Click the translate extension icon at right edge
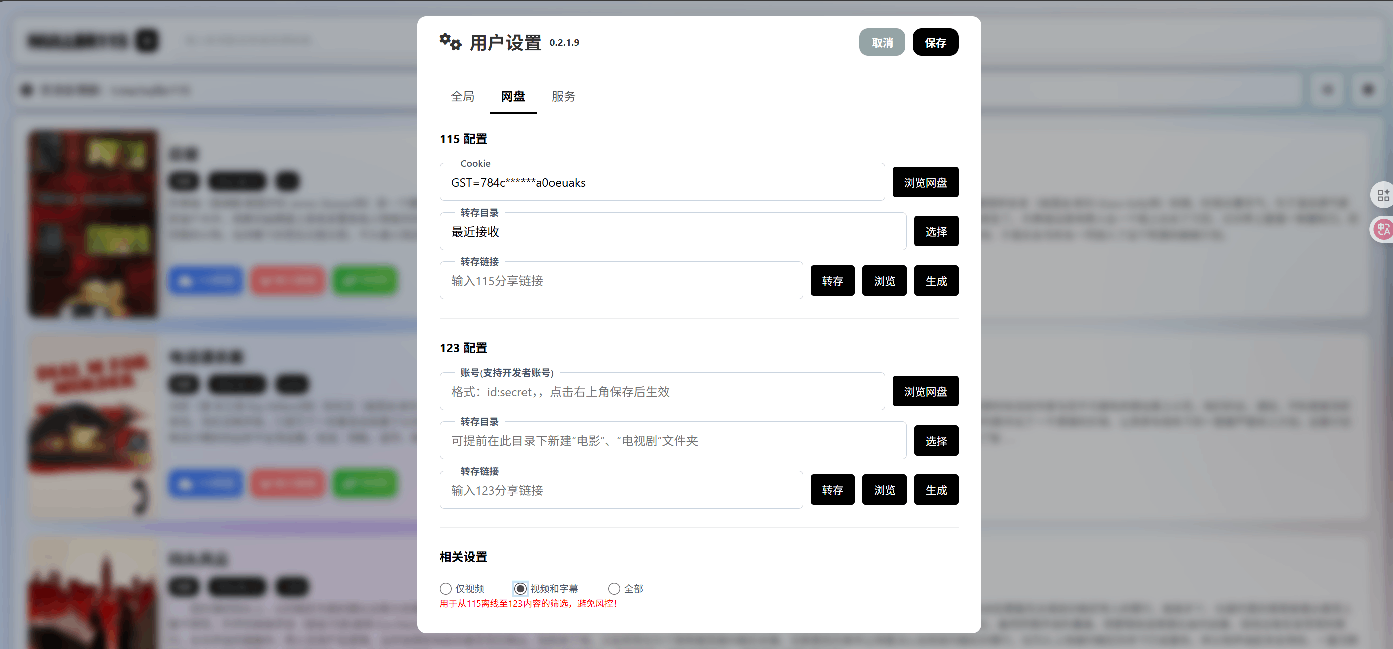This screenshot has width=1393, height=649. pyautogui.click(x=1383, y=230)
